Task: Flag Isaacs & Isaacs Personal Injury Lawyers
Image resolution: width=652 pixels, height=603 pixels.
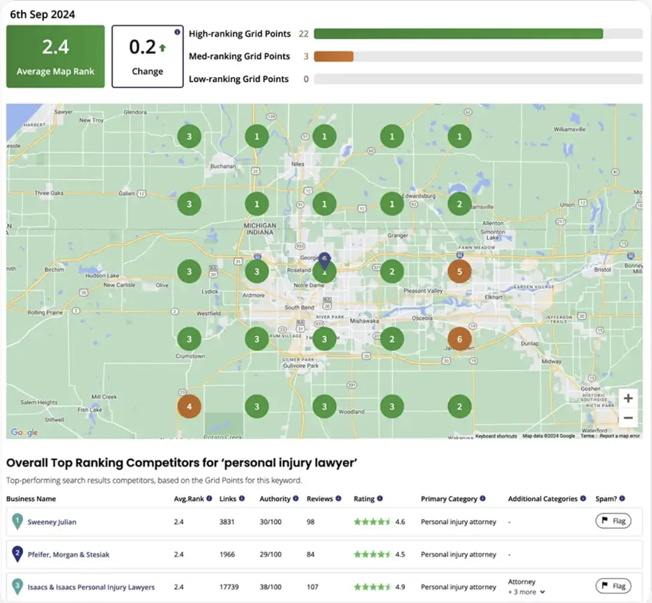Action: pyautogui.click(x=613, y=586)
